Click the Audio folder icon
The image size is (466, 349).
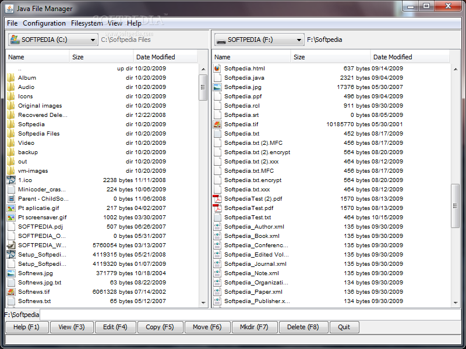coord(10,87)
